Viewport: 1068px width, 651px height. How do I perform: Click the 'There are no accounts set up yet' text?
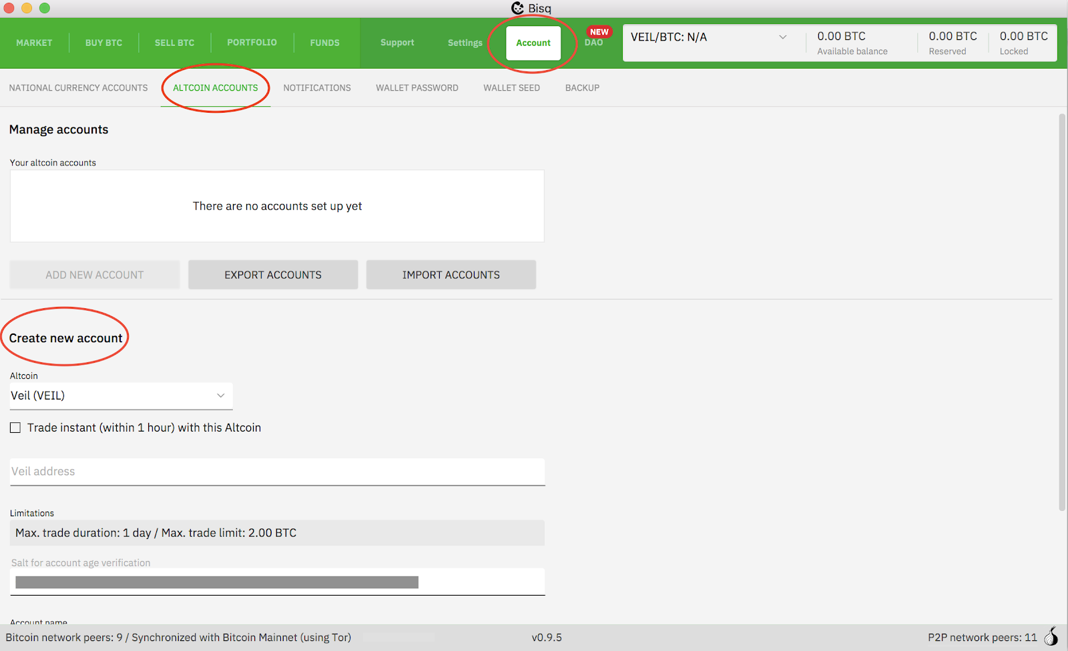pos(277,206)
